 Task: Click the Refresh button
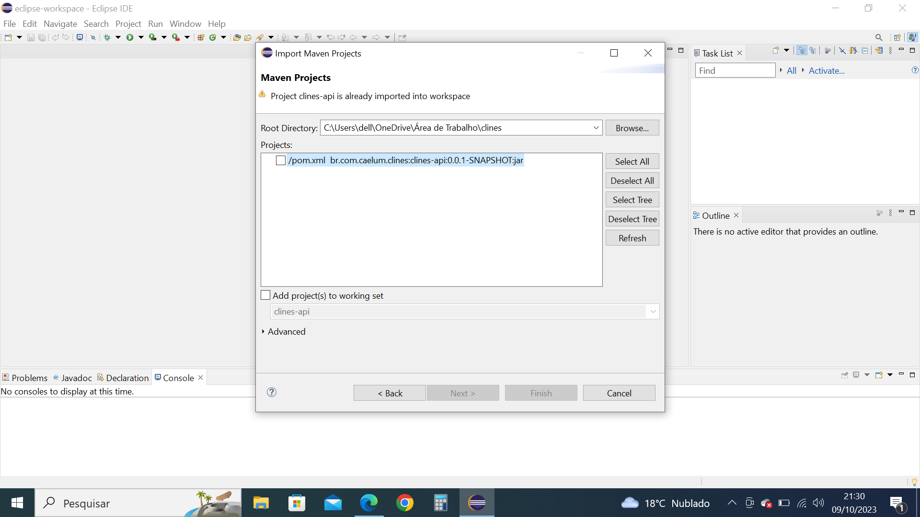pyautogui.click(x=632, y=237)
